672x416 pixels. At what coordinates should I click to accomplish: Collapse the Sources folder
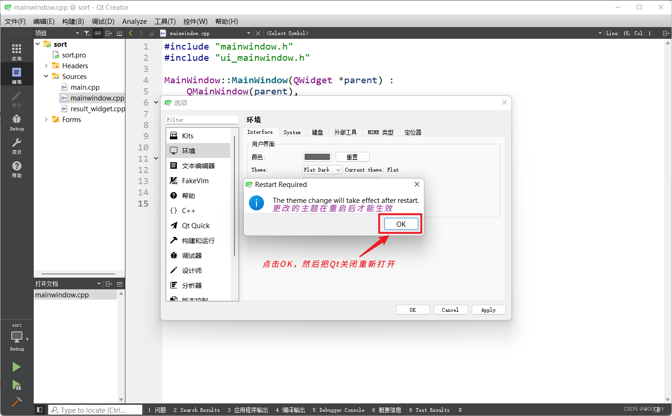pos(46,76)
